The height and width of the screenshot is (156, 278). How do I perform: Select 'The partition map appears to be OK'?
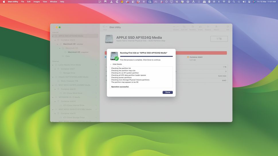(x=125, y=82)
